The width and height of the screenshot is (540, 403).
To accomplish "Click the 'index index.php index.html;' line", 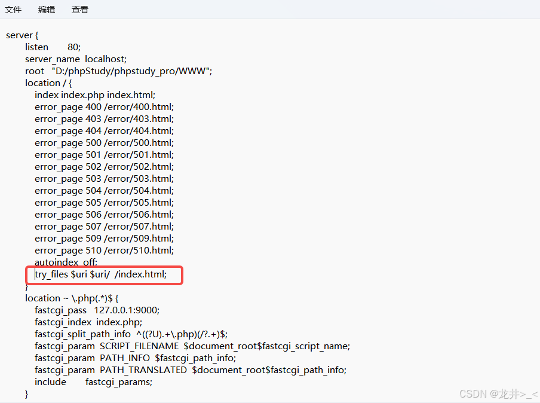I will 95,95.
